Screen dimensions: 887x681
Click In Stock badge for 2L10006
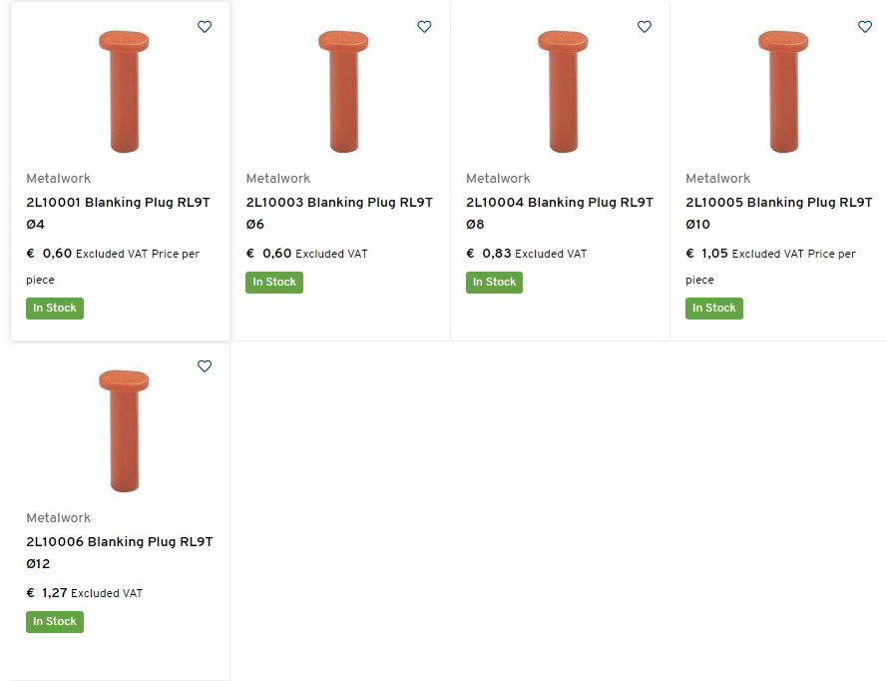coord(55,622)
